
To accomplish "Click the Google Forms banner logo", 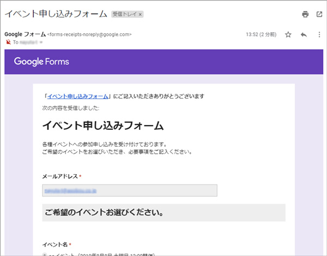I will pyautogui.click(x=41, y=62).
